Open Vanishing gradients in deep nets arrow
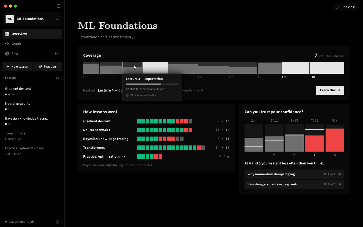Viewport: 363px width, 227px height. click(x=340, y=184)
